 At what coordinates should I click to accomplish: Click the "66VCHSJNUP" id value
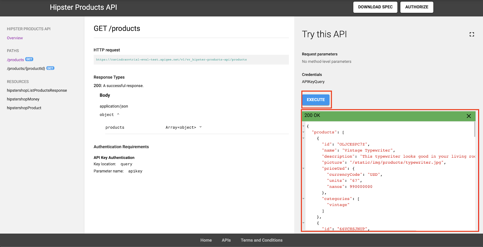point(352,229)
